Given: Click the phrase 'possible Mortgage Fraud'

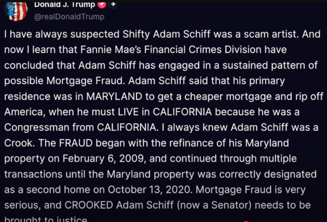Looking at the screenshot, I should click(x=64, y=81).
